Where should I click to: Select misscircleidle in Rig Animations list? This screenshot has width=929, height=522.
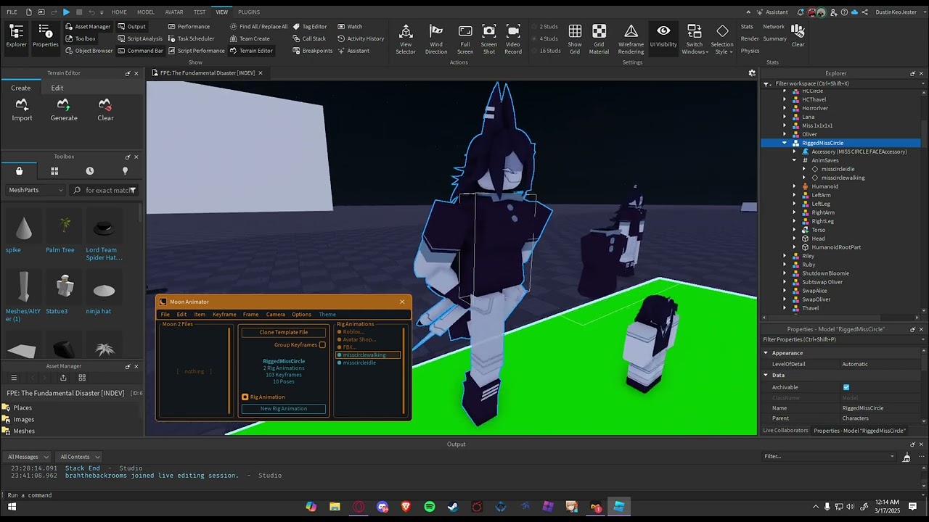[x=359, y=362]
